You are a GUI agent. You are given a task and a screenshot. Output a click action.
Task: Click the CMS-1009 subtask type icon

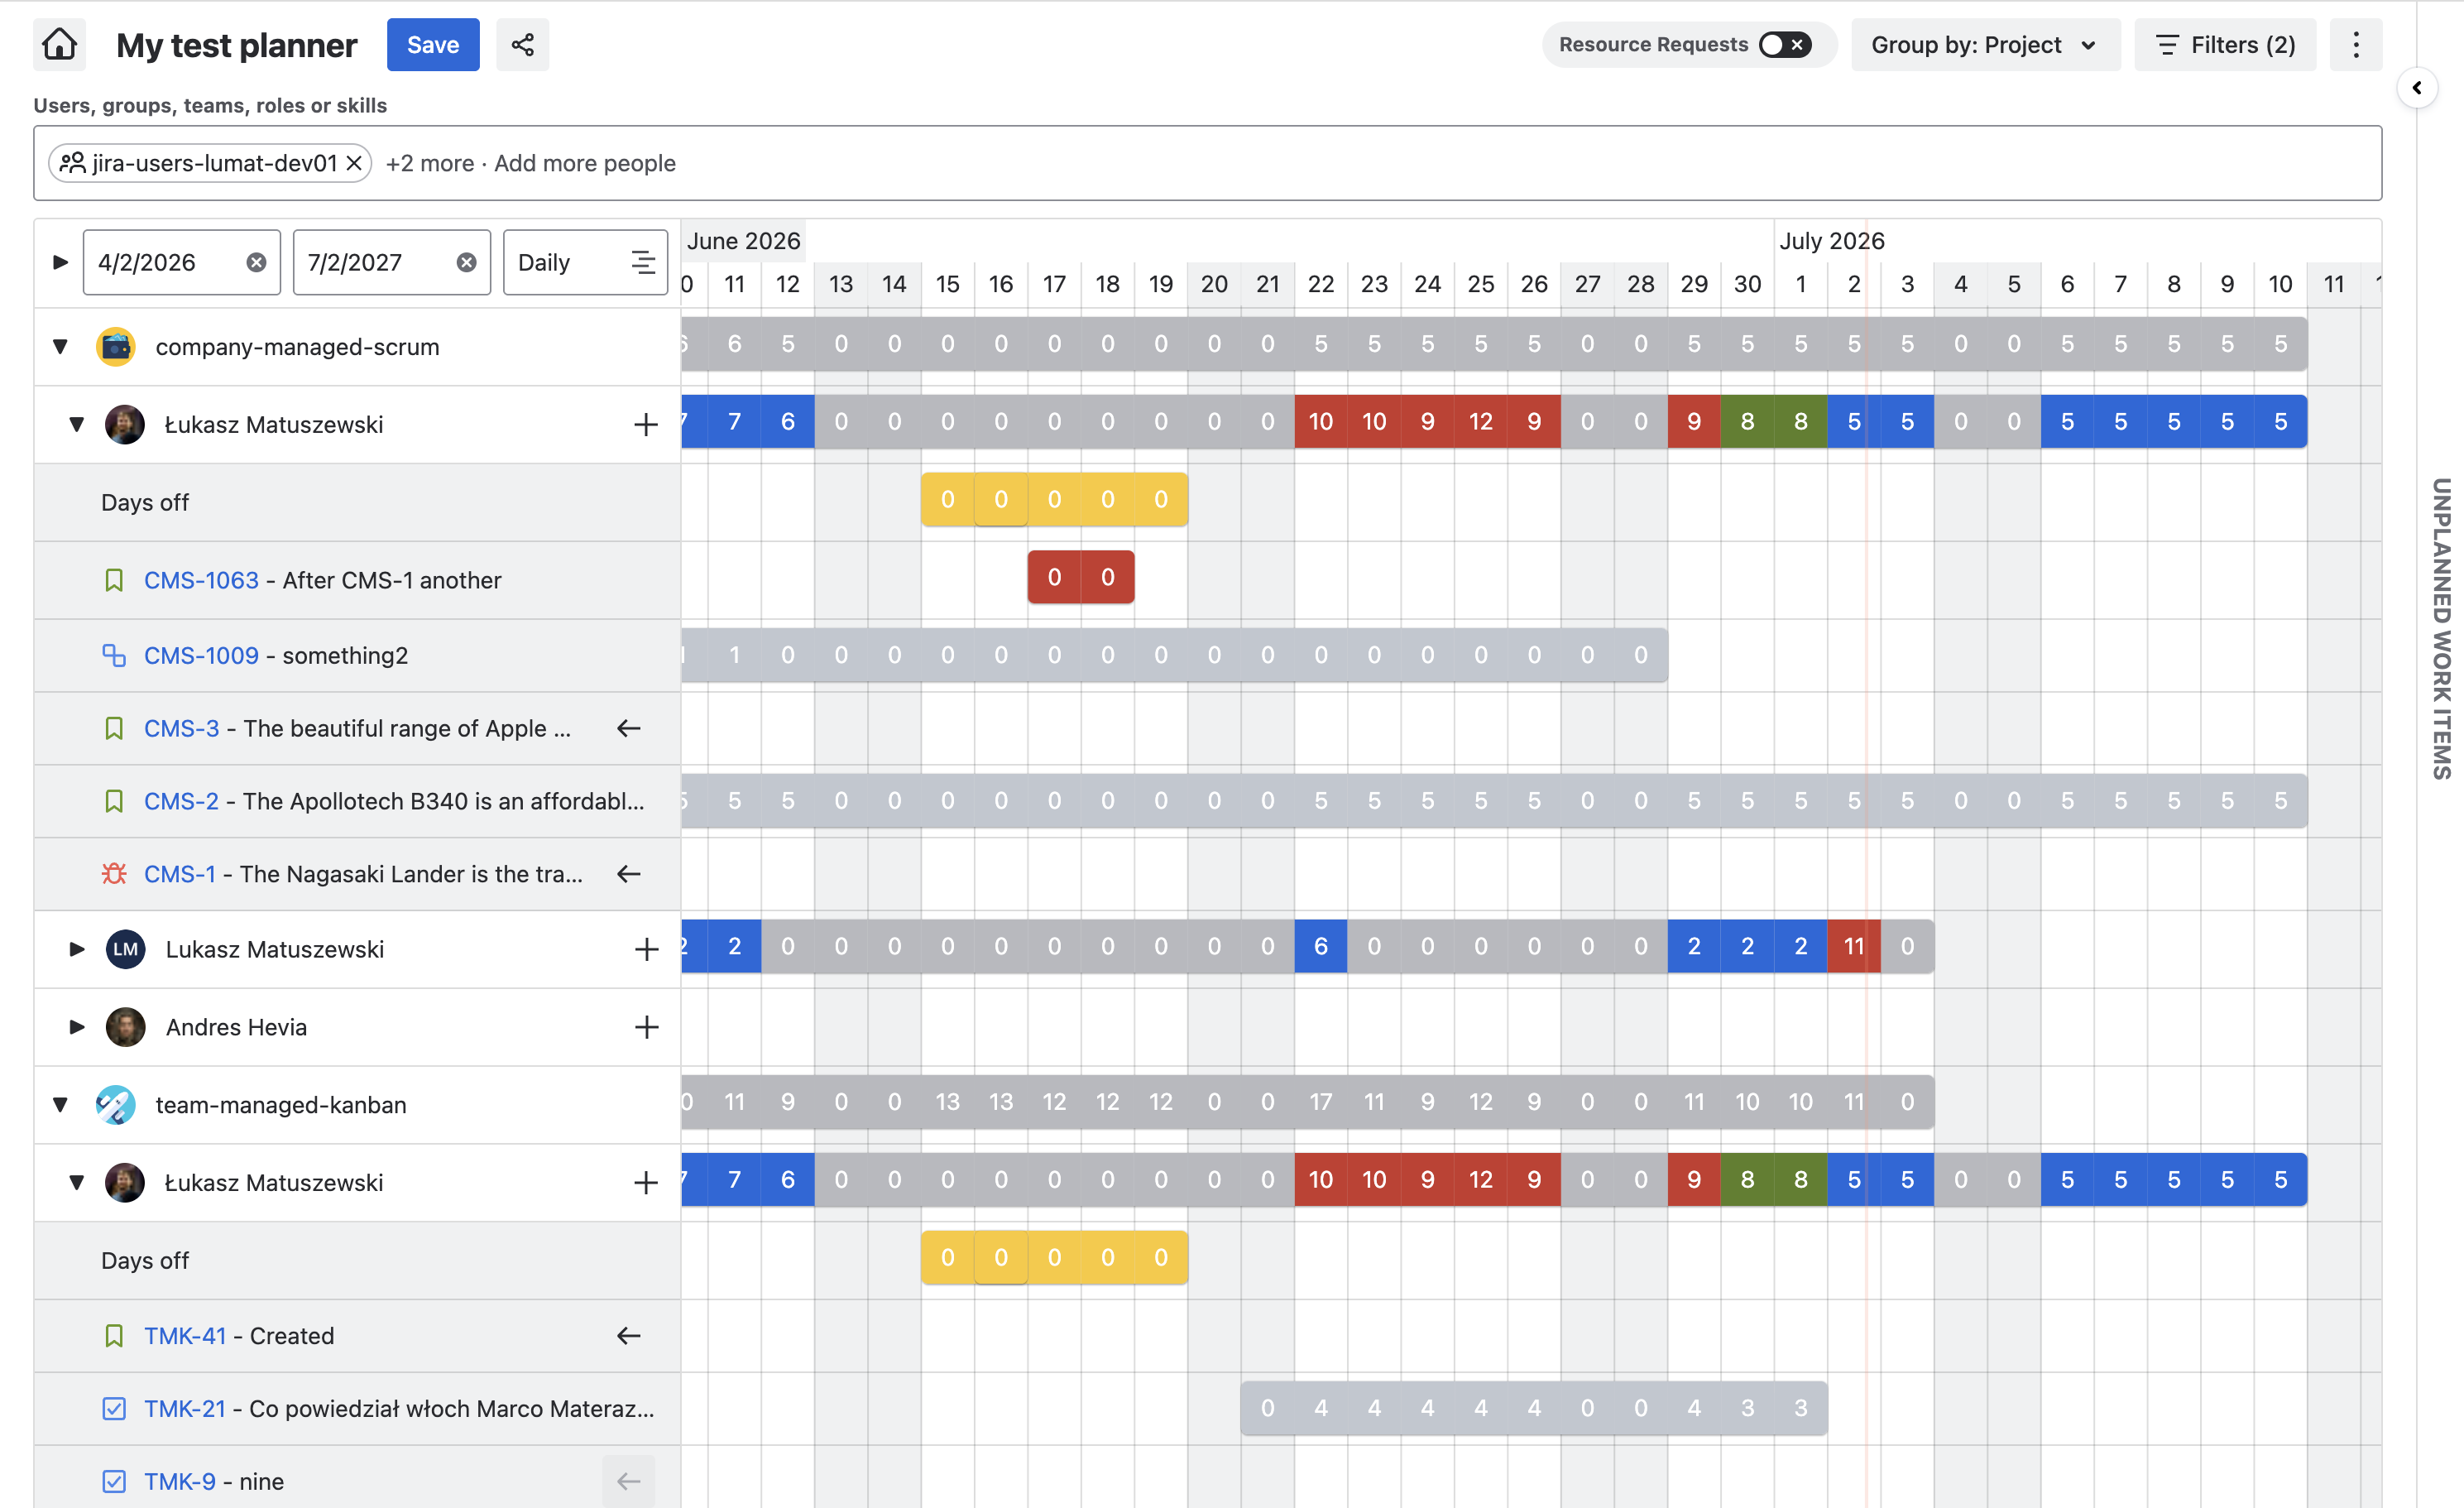point(114,655)
